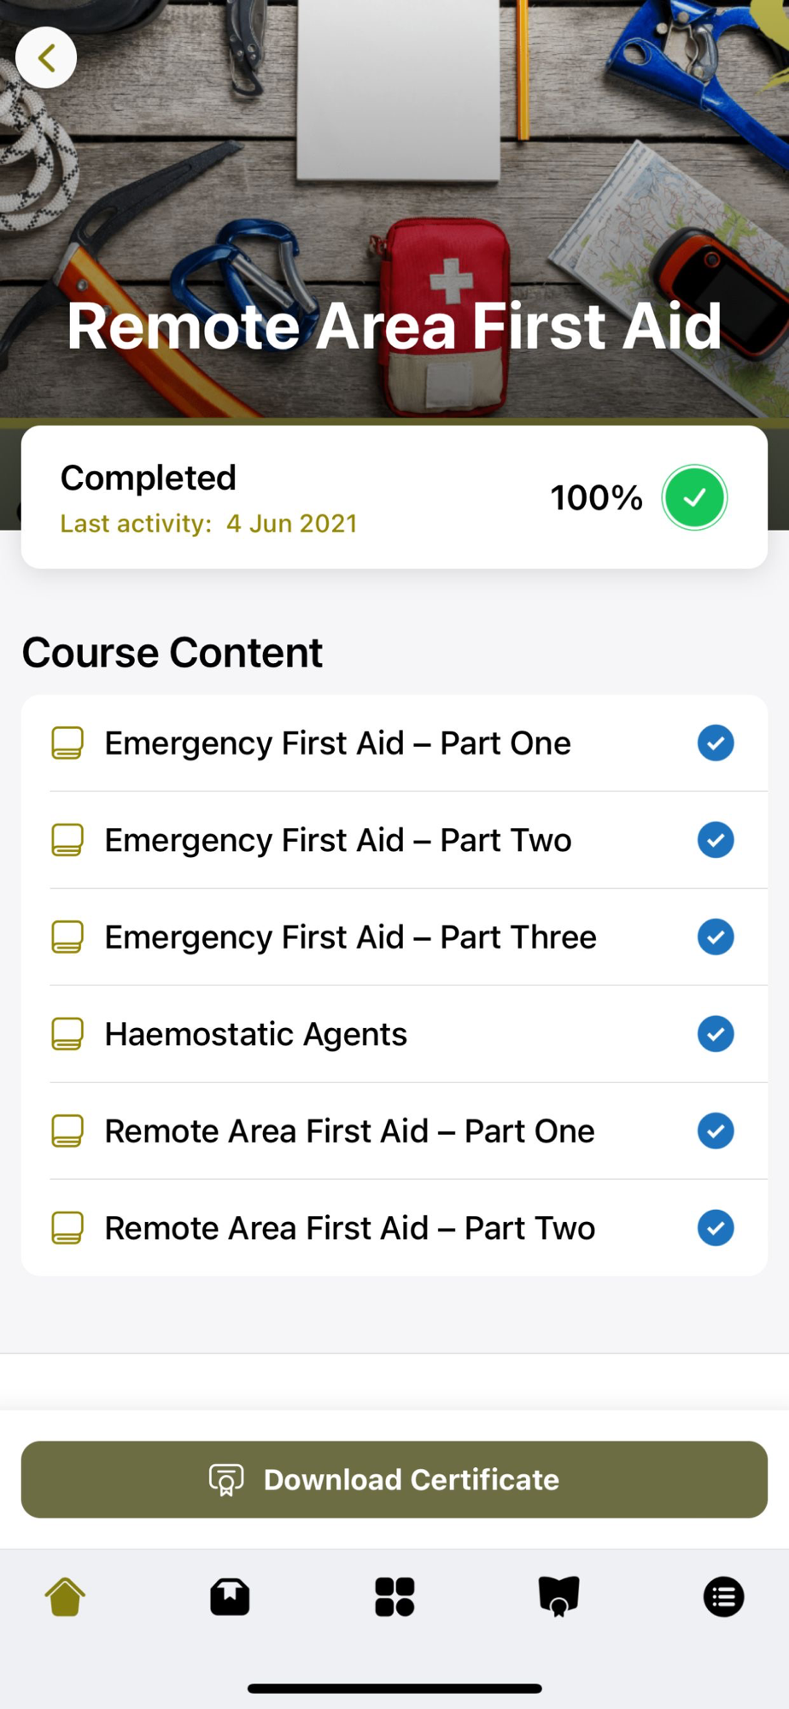Tap the back arrow button
The width and height of the screenshot is (789, 1709).
click(46, 58)
